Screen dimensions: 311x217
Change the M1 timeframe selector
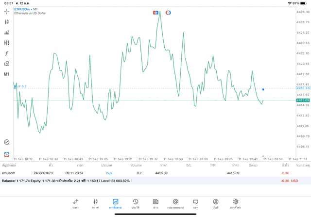tap(6, 74)
